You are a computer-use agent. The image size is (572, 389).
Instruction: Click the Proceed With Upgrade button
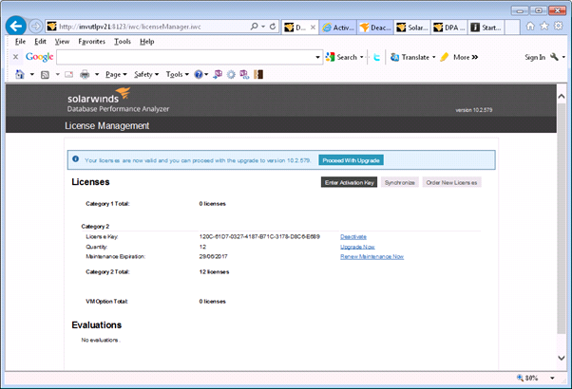pos(351,160)
